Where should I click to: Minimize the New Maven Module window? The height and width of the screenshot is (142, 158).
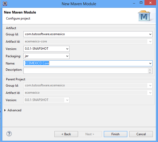click(134, 3)
